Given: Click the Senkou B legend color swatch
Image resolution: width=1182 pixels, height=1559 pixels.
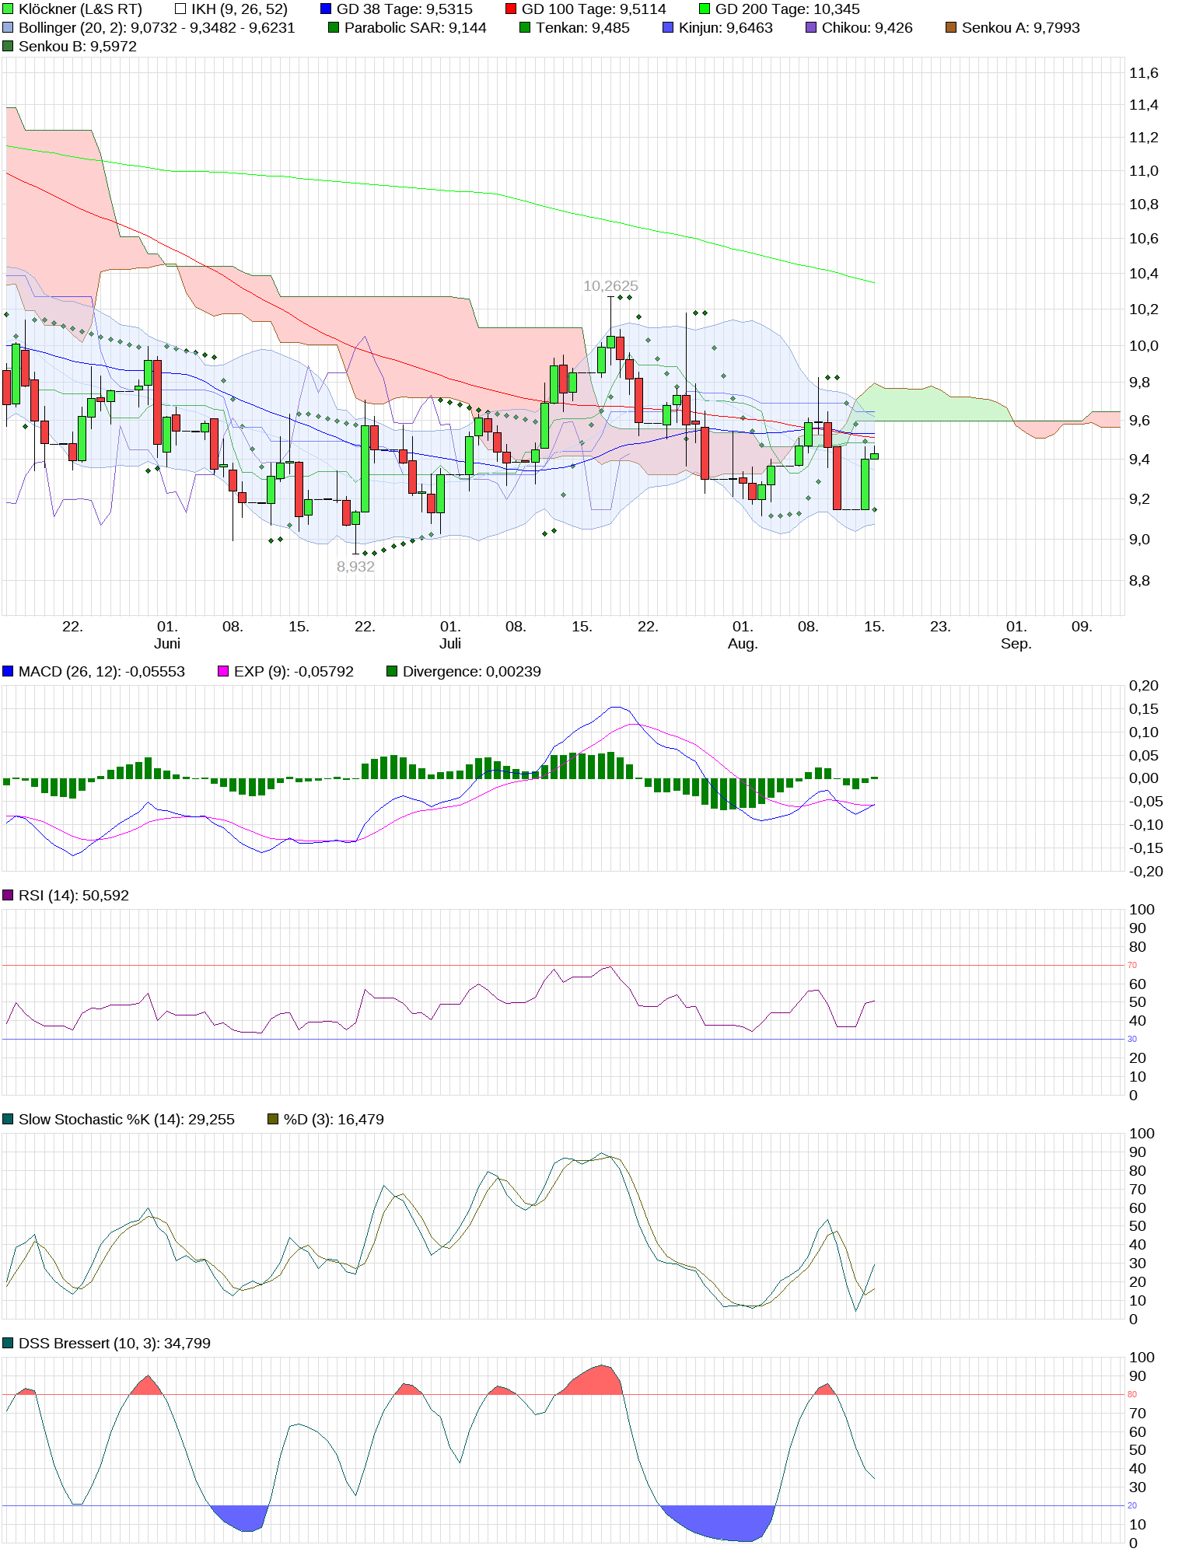Looking at the screenshot, I should [8, 47].
